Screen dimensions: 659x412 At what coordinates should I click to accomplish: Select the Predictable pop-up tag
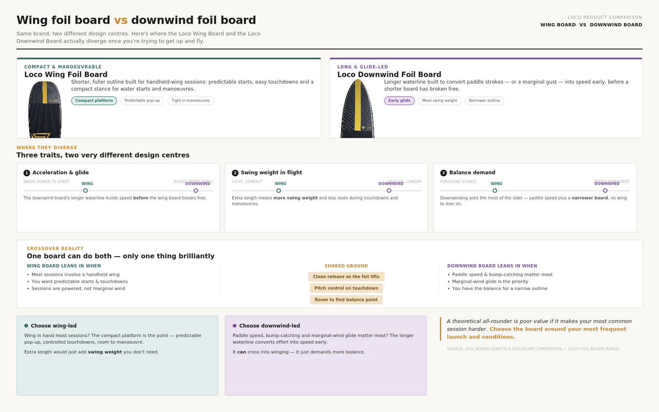[142, 101]
